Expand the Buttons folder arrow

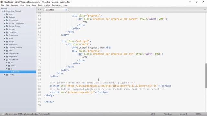click(x=4, y=29)
